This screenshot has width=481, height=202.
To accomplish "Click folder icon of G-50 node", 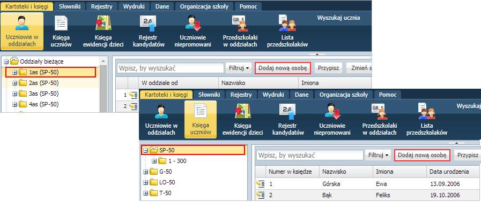I will (154, 172).
